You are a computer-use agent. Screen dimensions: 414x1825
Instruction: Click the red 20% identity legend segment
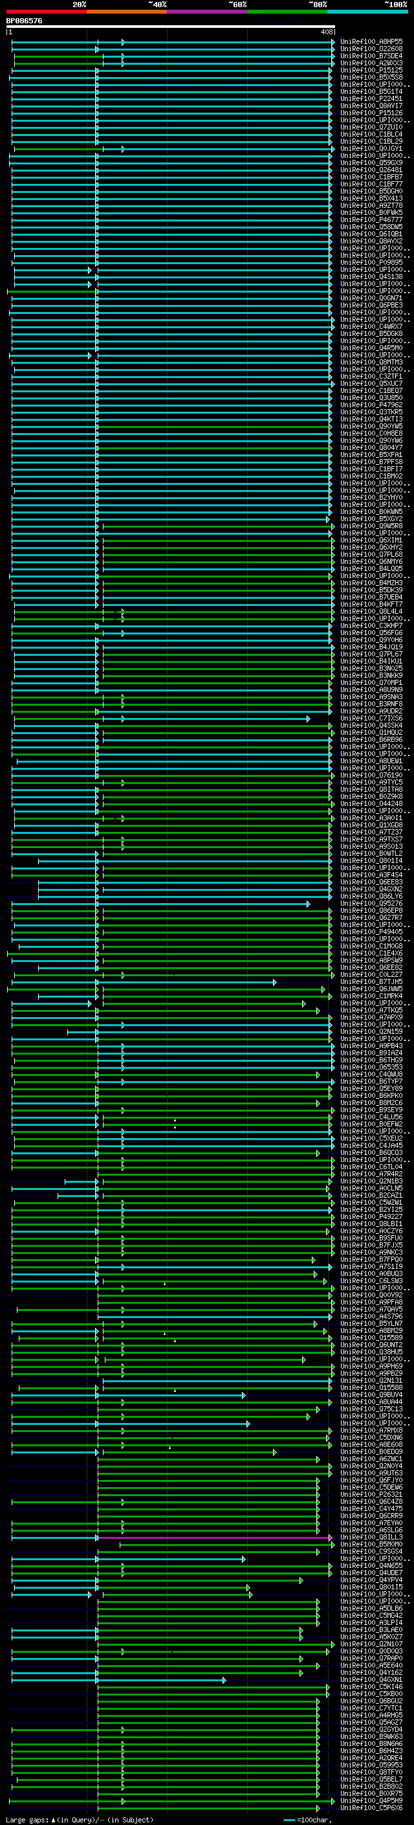point(46,12)
